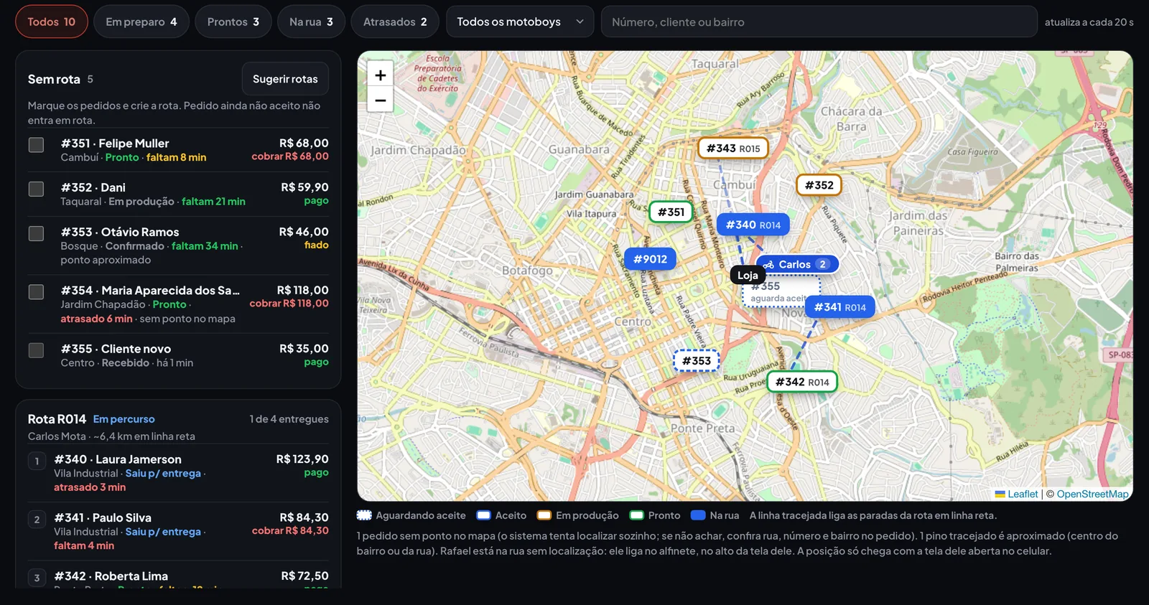The width and height of the screenshot is (1149, 605).
Task: Click the Rota R014 heading
Action: tap(57, 419)
